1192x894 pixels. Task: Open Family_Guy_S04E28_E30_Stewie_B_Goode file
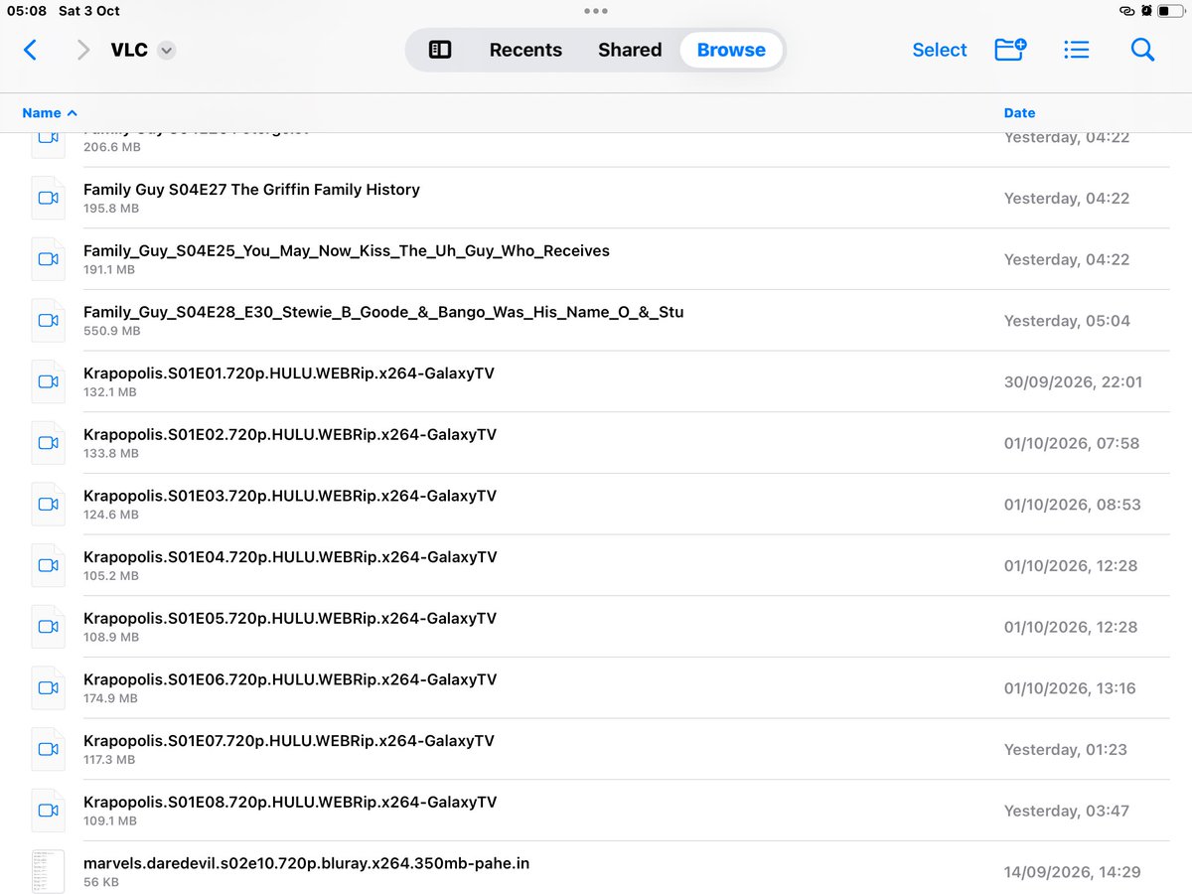click(383, 312)
